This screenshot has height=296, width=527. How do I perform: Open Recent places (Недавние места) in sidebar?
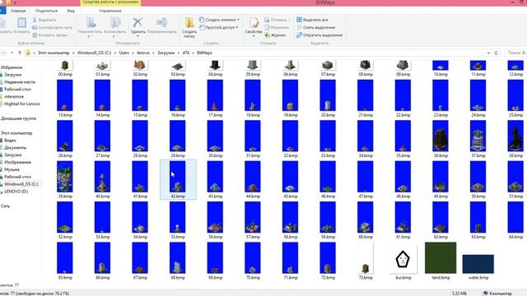coord(20,82)
